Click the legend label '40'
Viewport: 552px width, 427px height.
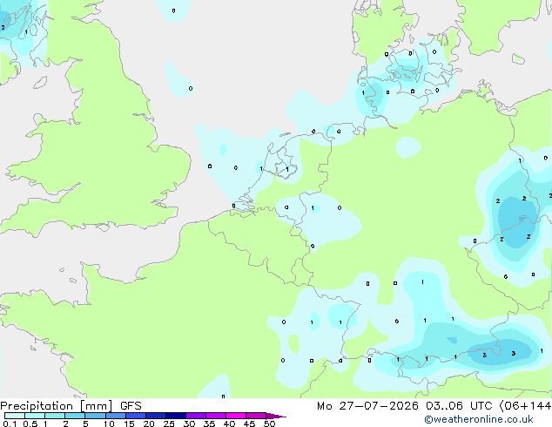tap(229, 424)
